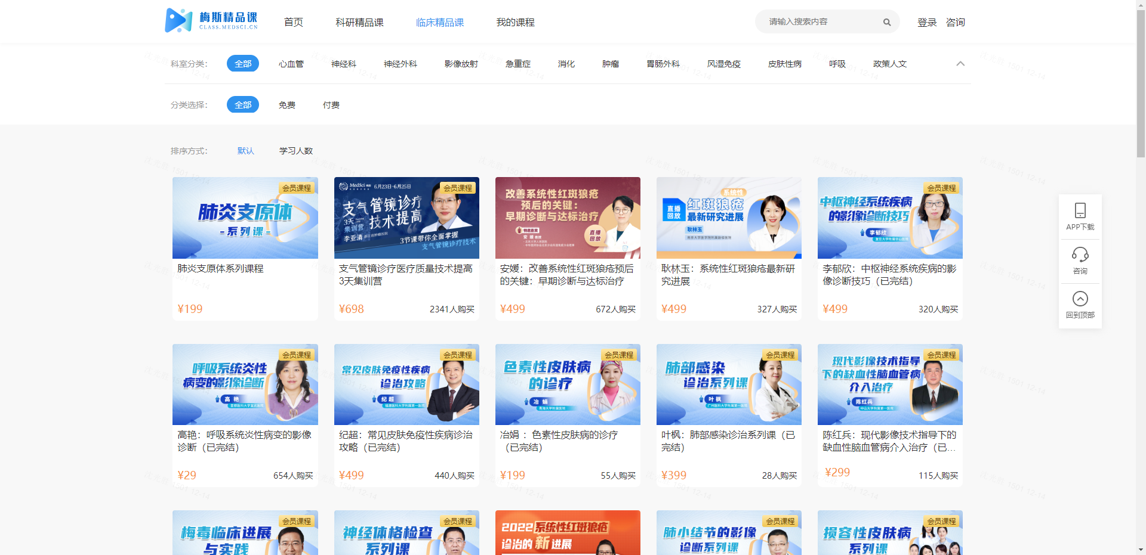
Task: Open the APP download icon on the sidebar
Action: pyautogui.click(x=1080, y=210)
